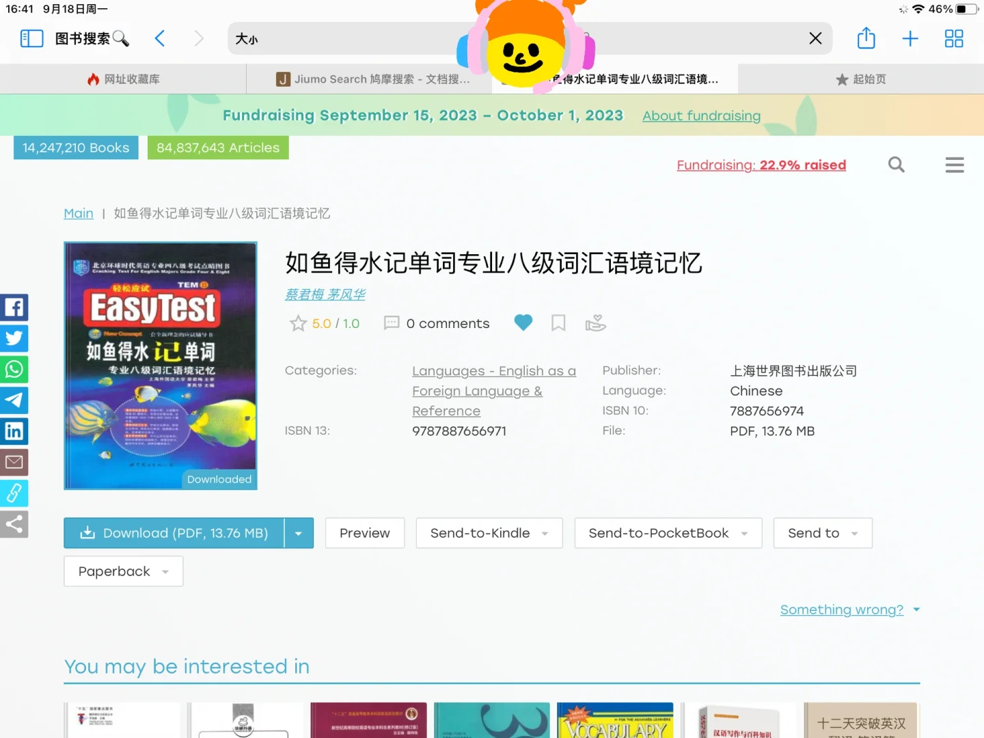The width and height of the screenshot is (984, 738).
Task: Click the 14,247,210 Books badge
Action: [76, 148]
